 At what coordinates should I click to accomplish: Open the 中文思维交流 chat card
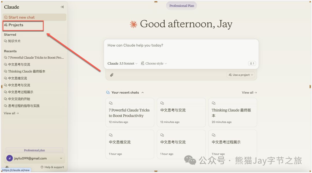(x=130, y=144)
